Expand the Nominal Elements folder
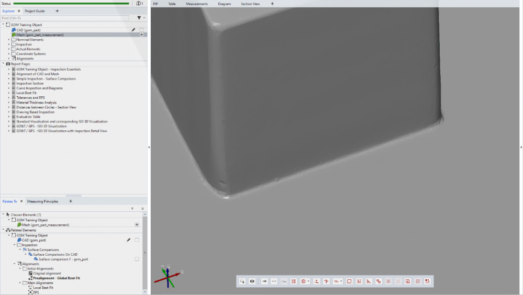The image size is (523, 295). point(9,40)
